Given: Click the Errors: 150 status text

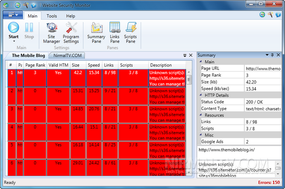Looking at the screenshot, I should click(x=269, y=183).
